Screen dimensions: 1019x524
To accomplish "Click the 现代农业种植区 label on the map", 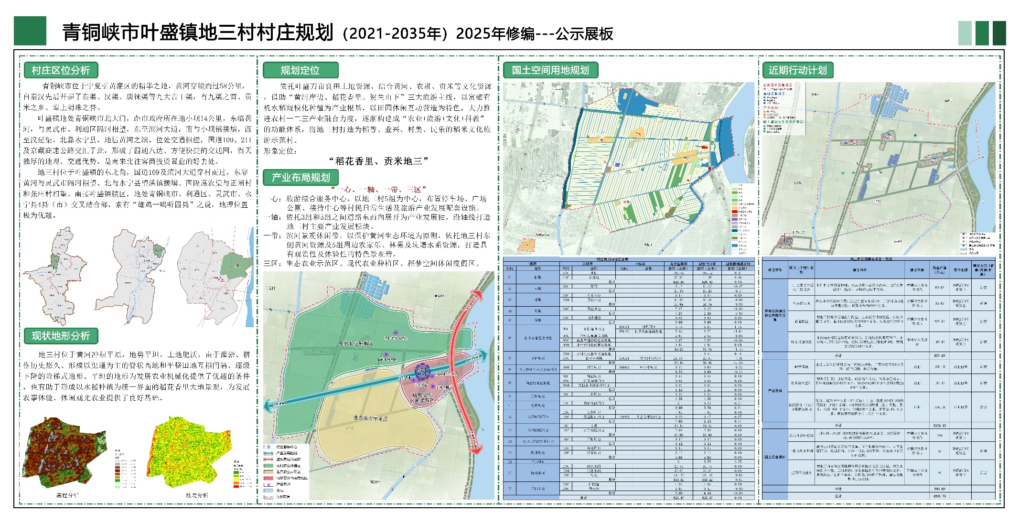I will (355, 343).
